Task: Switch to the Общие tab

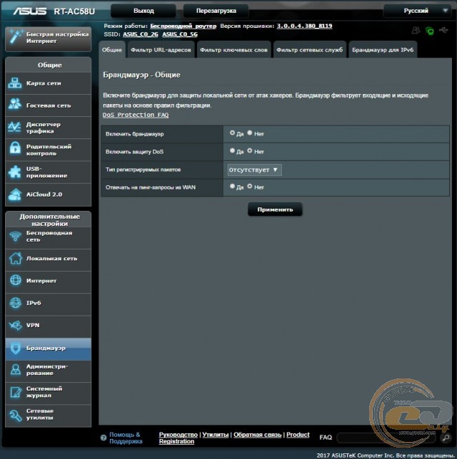Action: (x=112, y=50)
